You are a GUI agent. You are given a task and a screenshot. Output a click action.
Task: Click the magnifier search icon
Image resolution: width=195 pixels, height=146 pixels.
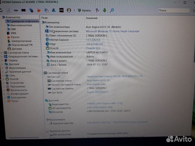(112, 11)
